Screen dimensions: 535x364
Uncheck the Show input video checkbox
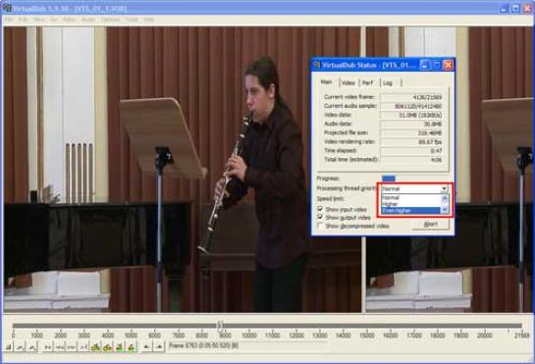(x=320, y=209)
